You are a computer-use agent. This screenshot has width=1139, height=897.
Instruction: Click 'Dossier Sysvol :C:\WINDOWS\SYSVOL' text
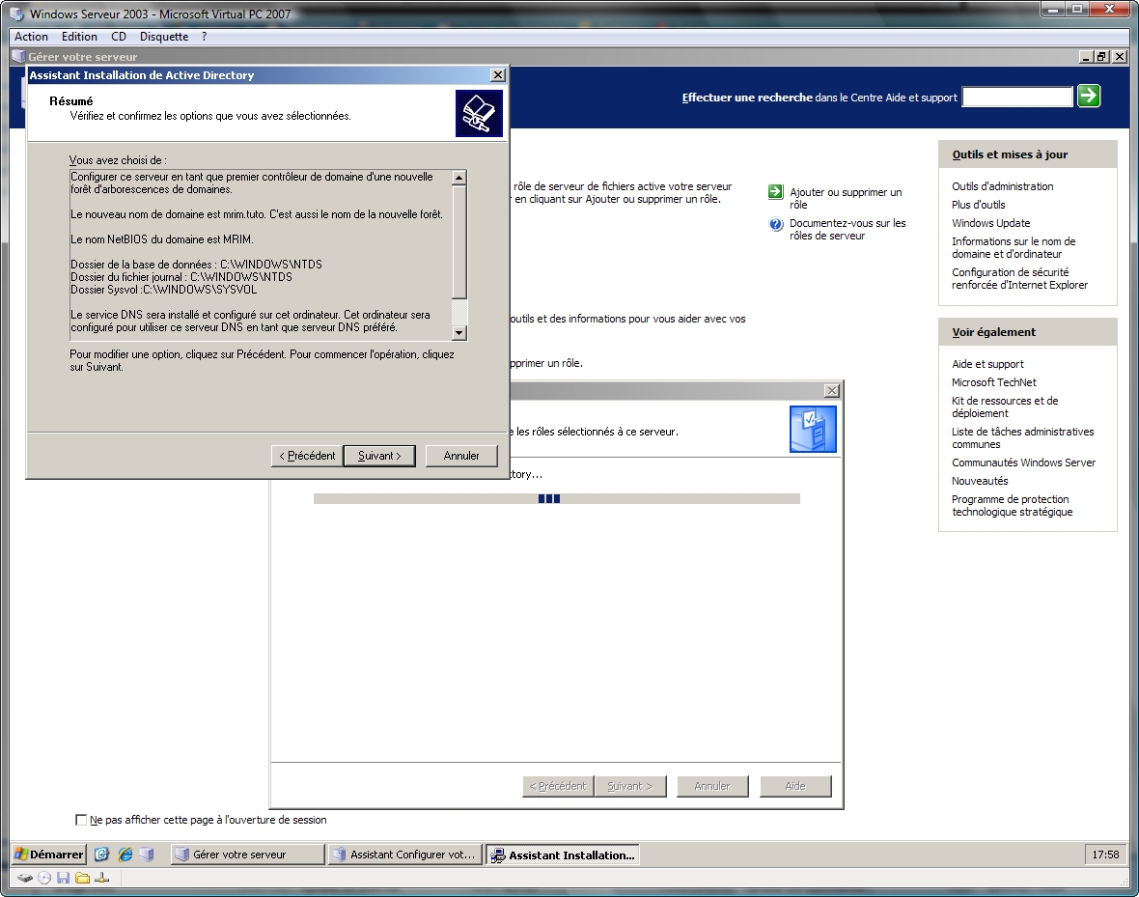coord(163,290)
